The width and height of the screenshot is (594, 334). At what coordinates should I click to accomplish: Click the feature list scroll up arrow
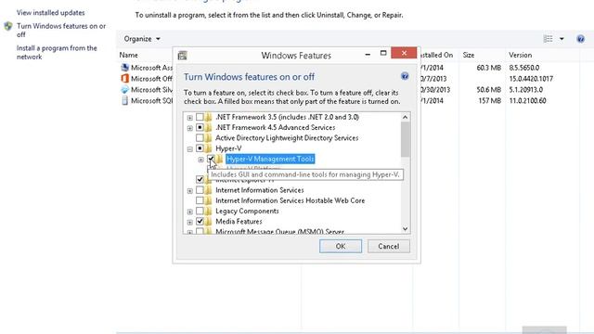405,117
